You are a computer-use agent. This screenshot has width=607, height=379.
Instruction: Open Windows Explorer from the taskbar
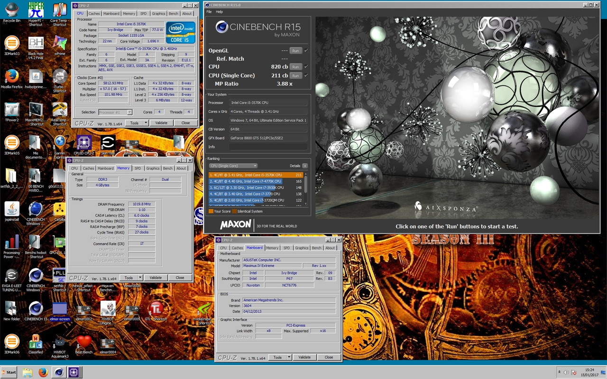(28, 372)
